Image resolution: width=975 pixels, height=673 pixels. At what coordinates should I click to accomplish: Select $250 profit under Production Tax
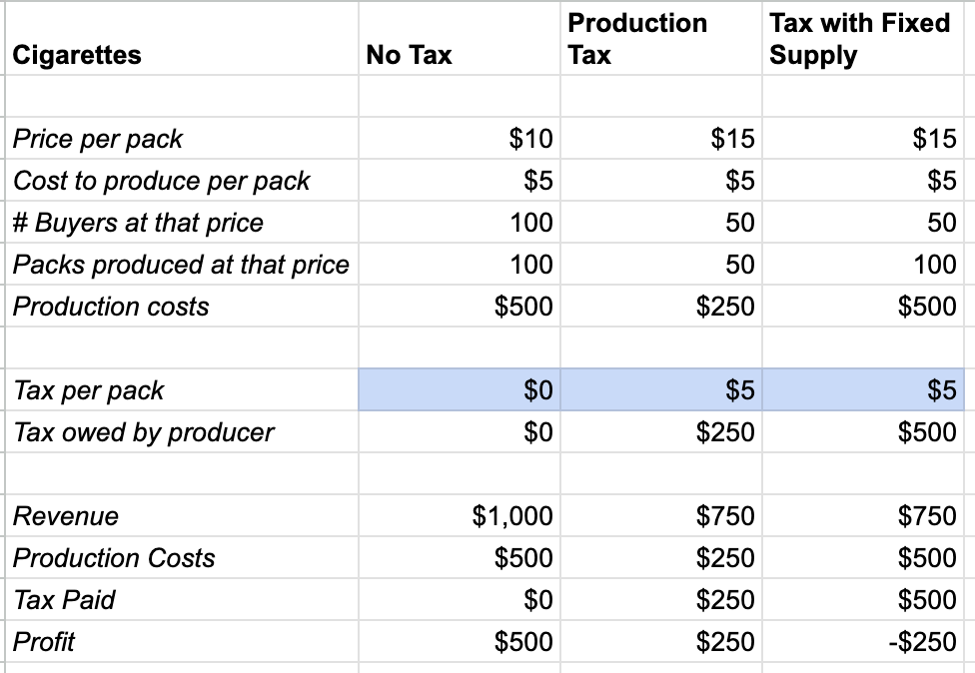click(661, 641)
